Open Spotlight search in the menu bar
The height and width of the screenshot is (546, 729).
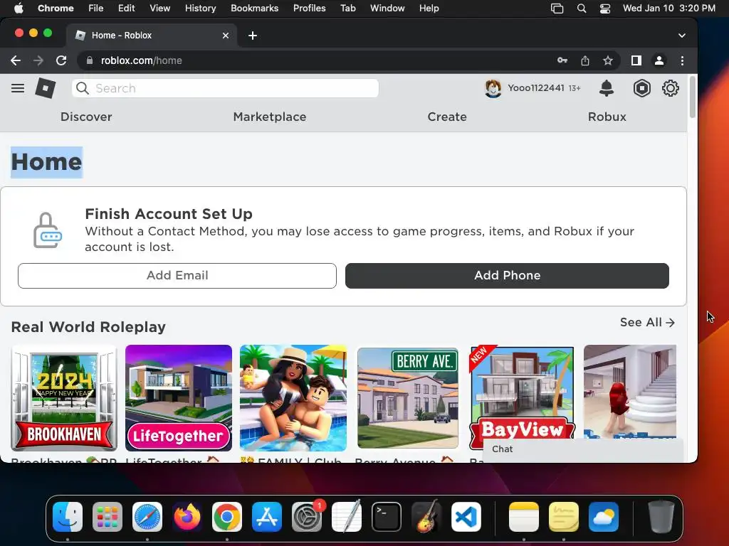point(582,9)
